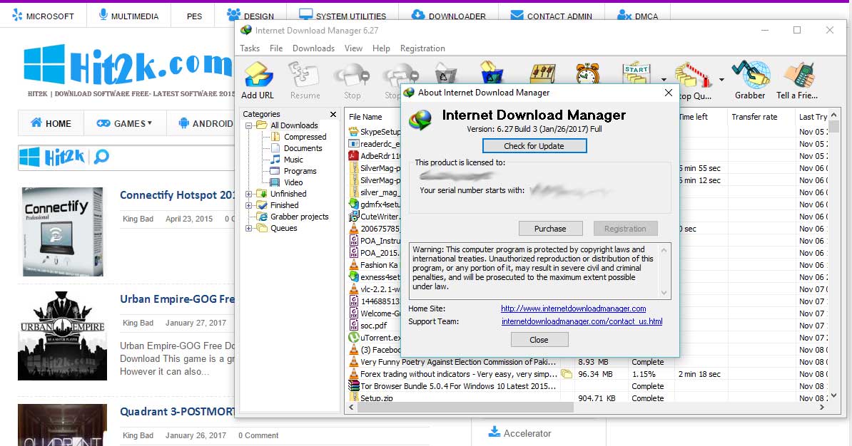
Task: Click the ANDROID nav button on website
Action: pos(206,124)
